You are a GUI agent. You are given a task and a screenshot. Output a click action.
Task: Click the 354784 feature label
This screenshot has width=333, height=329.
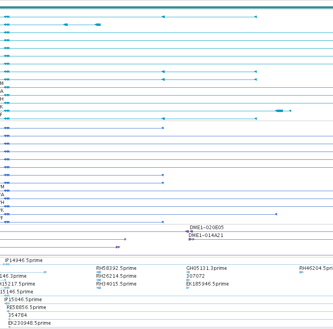click(18, 315)
